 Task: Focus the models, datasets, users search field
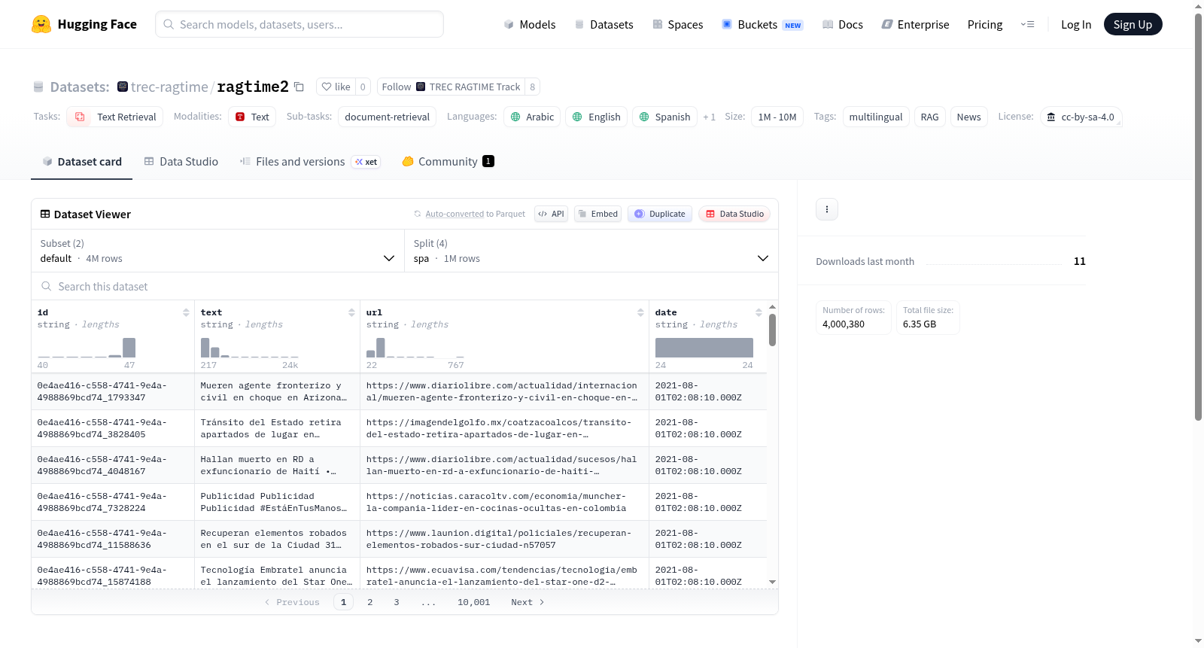point(299,24)
